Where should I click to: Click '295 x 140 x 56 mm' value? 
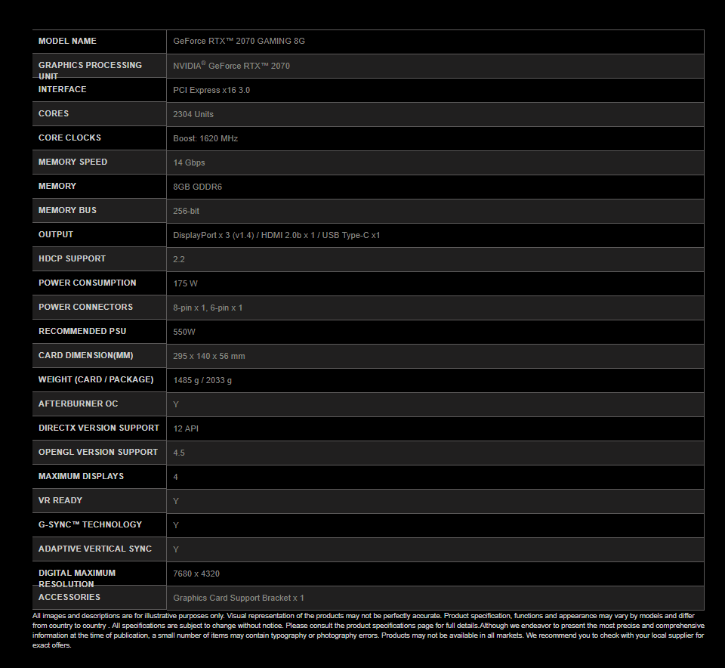click(209, 356)
